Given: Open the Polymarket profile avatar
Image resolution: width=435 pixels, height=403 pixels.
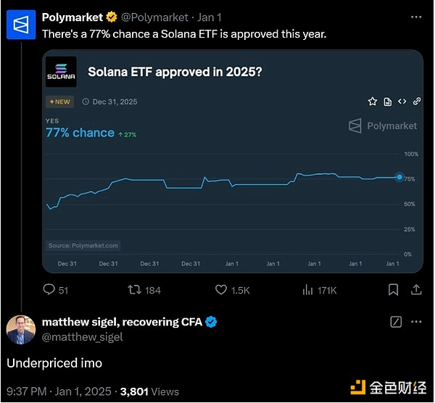Looking at the screenshot, I should coord(21,25).
